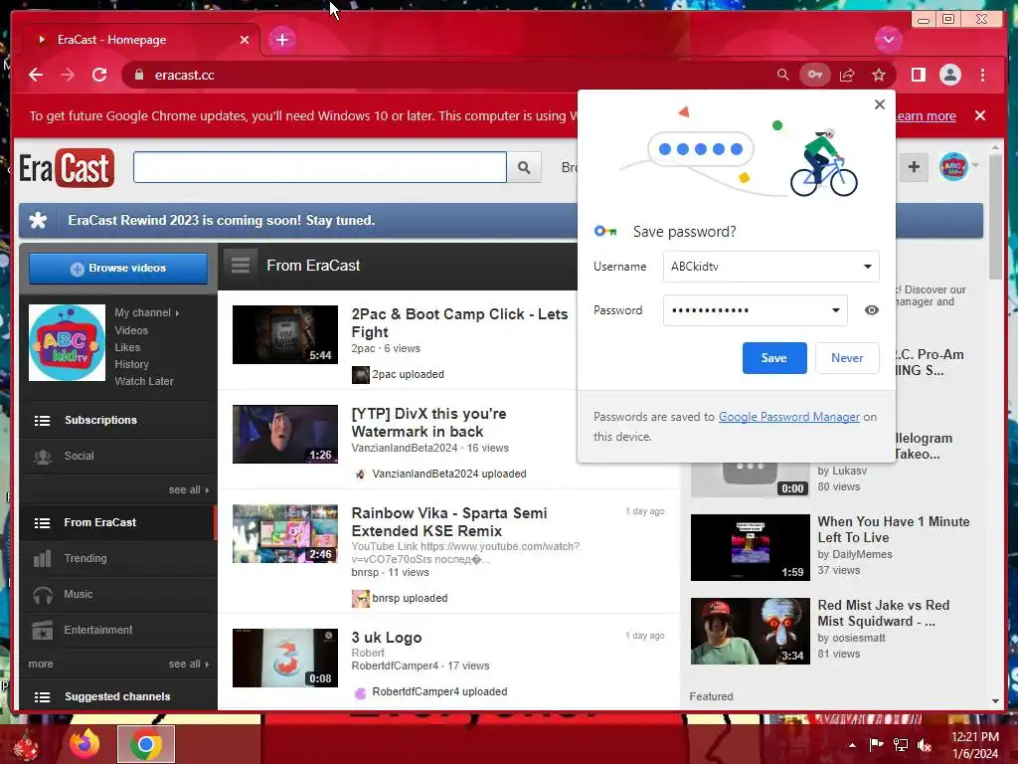Open the Start menu orb

point(27,745)
